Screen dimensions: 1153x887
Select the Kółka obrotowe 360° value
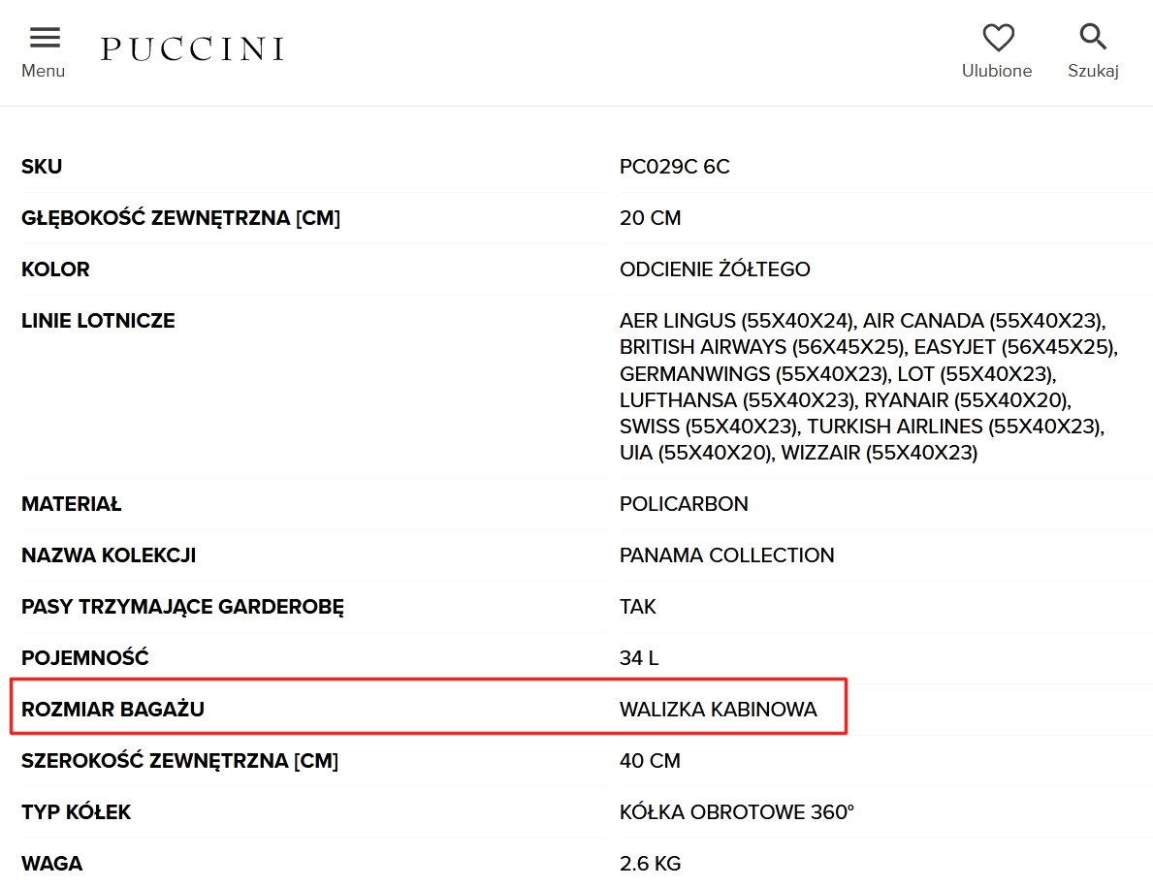point(736,812)
